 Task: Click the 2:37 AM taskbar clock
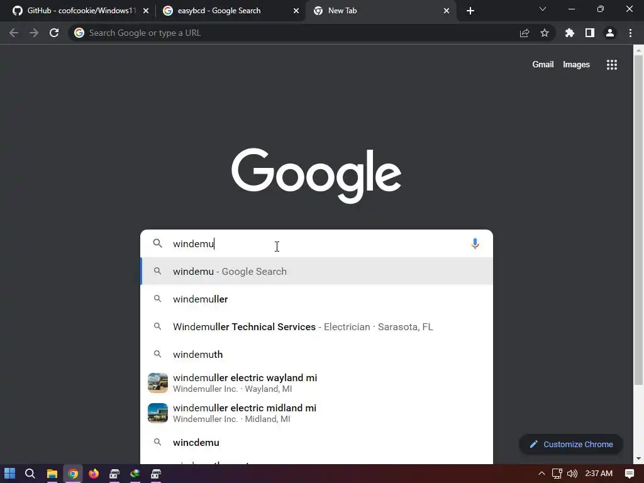coord(599,474)
